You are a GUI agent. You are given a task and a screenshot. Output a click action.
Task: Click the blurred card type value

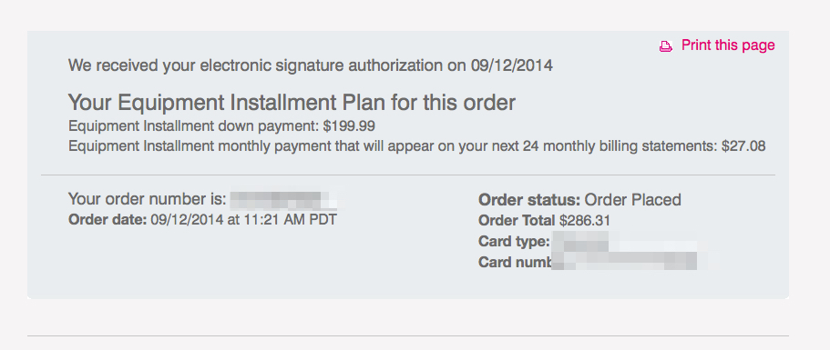(625, 242)
